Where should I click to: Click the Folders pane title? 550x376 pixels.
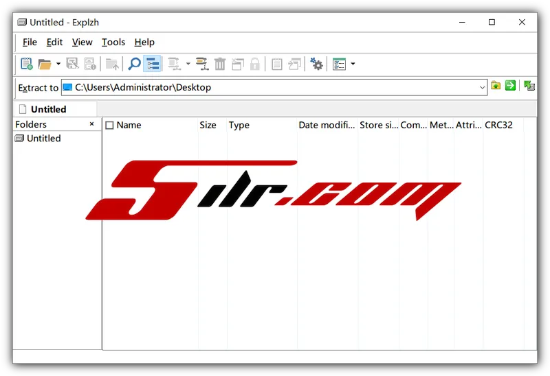(x=31, y=124)
